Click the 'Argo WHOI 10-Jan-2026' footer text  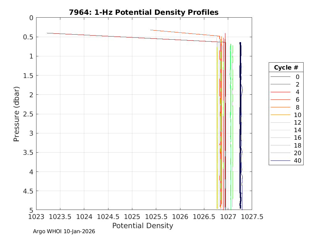(x=64, y=231)
